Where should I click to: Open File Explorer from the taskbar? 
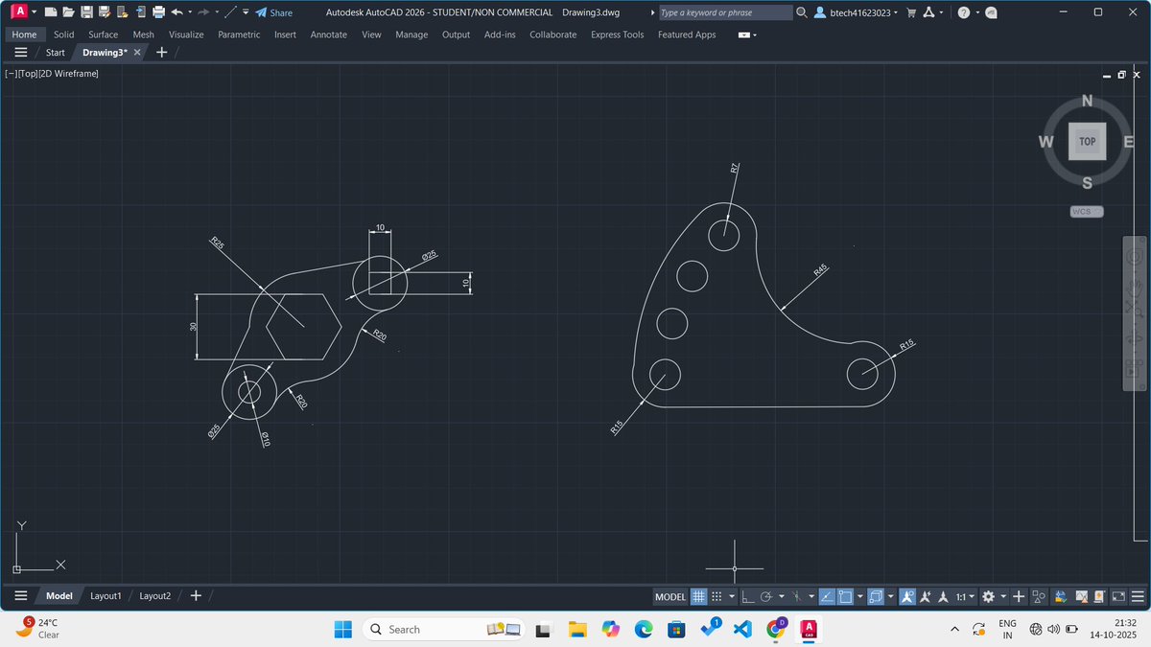577,630
